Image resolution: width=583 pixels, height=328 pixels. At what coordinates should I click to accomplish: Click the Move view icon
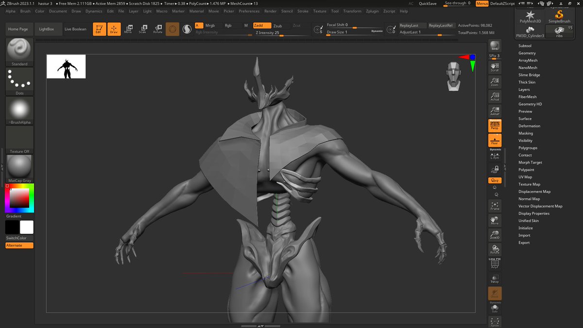tap(495, 220)
